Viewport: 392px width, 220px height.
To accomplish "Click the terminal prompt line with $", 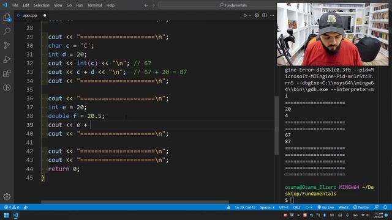I will click(x=289, y=200).
